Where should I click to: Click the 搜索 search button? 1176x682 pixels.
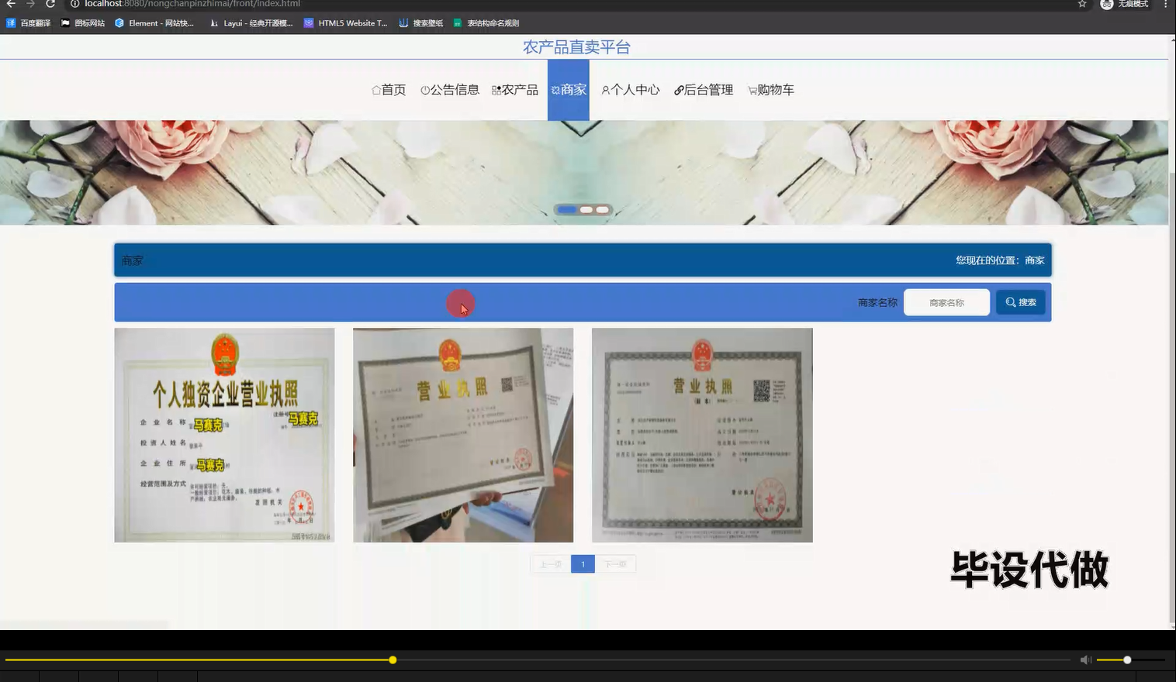click(x=1020, y=301)
